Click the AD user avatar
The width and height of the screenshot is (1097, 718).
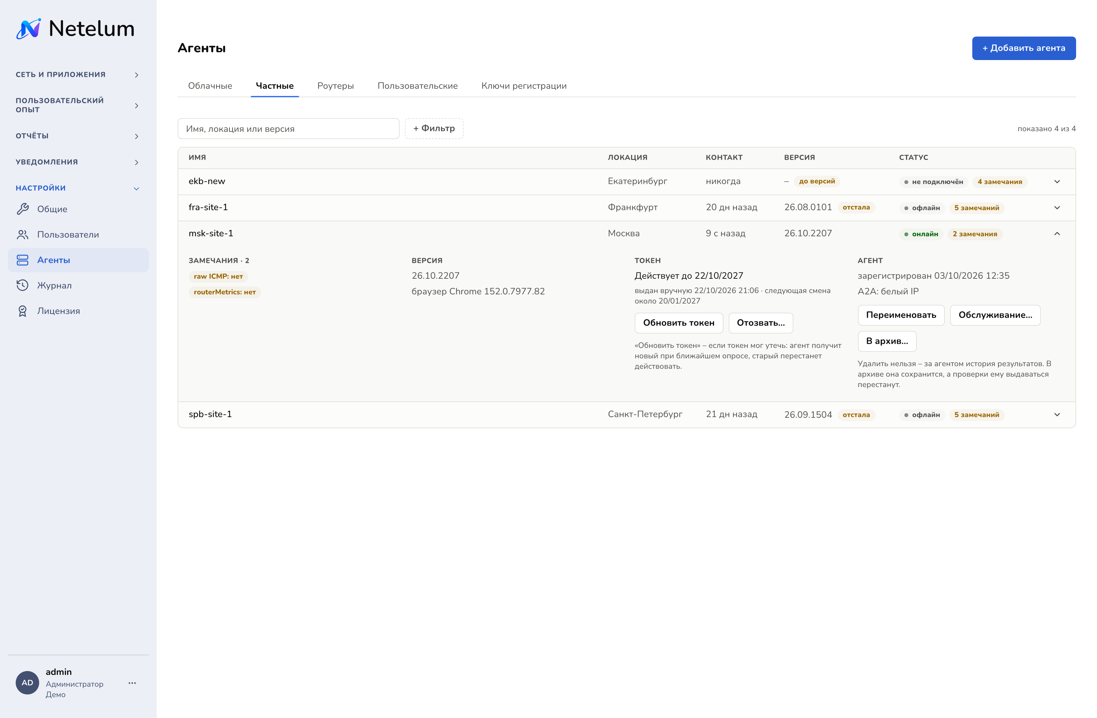[x=27, y=682]
